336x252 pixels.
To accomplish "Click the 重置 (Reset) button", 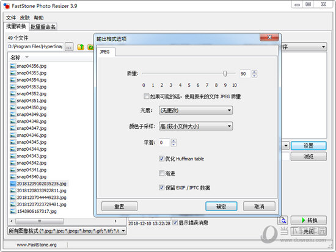I will [x=119, y=206].
